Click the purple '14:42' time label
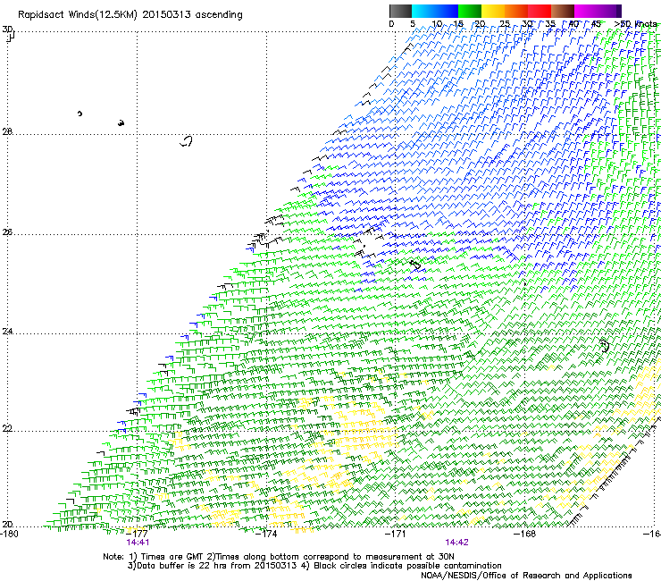 point(457,543)
